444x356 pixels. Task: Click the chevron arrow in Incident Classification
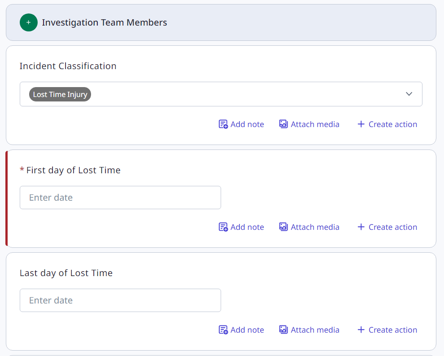click(409, 94)
